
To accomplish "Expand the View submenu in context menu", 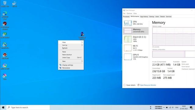I will 71,42.
